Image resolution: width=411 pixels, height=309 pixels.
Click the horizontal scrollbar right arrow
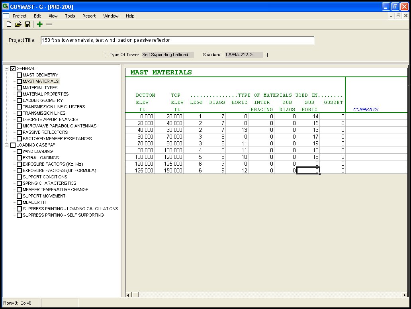[x=405, y=295]
